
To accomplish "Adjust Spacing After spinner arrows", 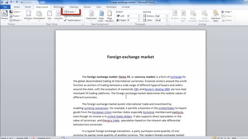I will [167, 20].
